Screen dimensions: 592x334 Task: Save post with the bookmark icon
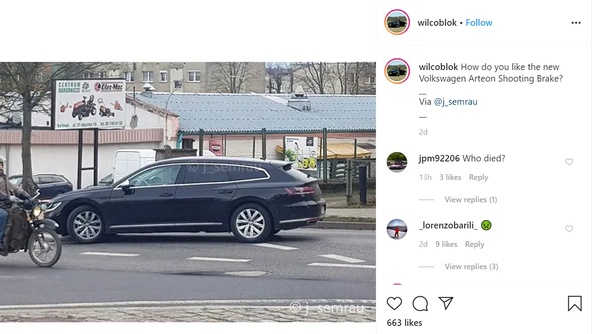575,303
